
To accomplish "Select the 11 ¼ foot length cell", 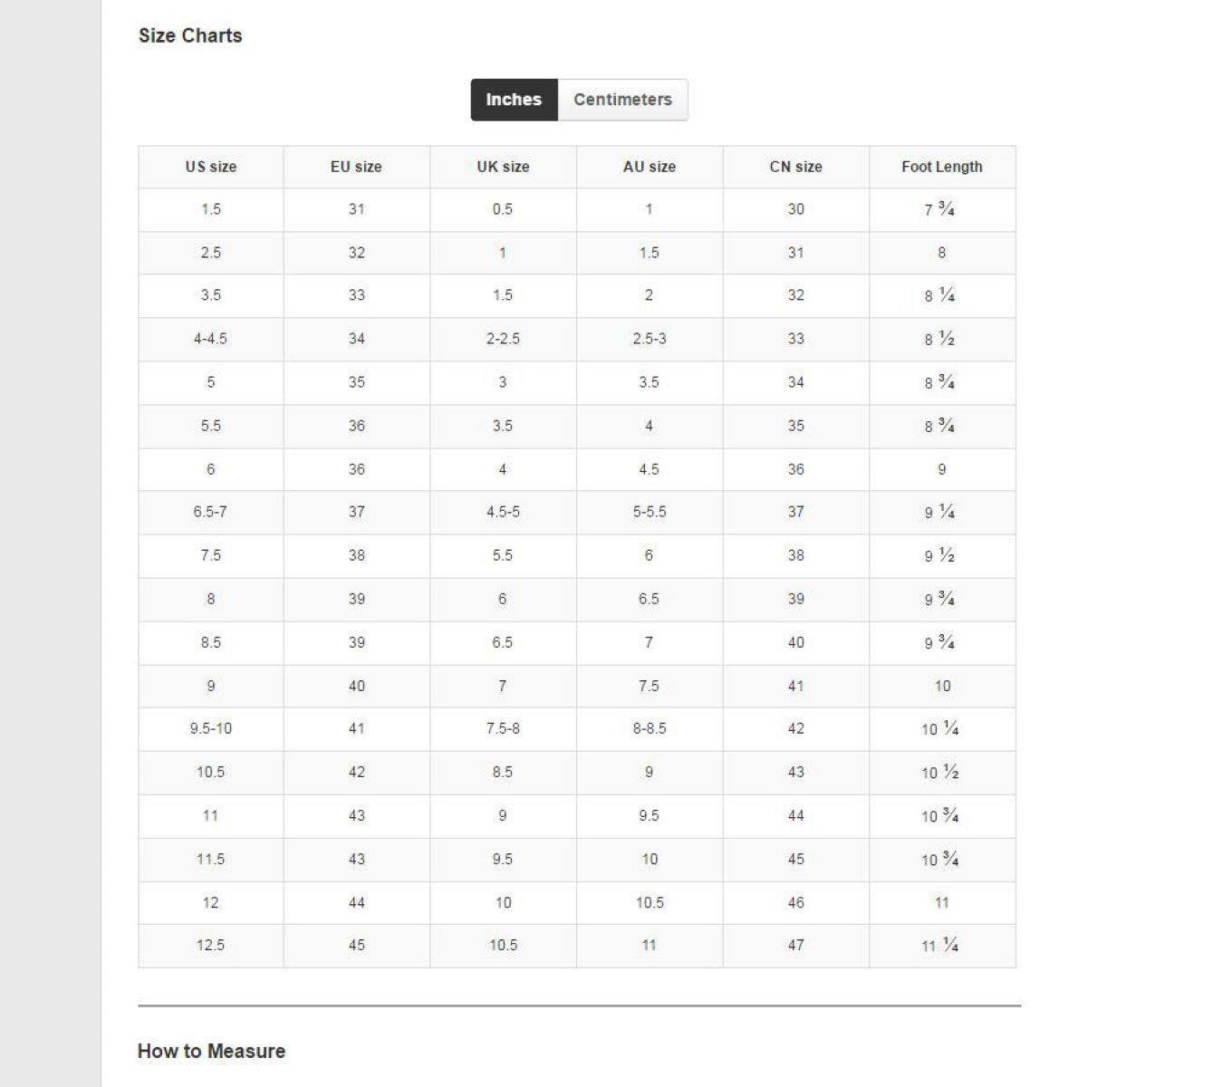I will (940, 945).
